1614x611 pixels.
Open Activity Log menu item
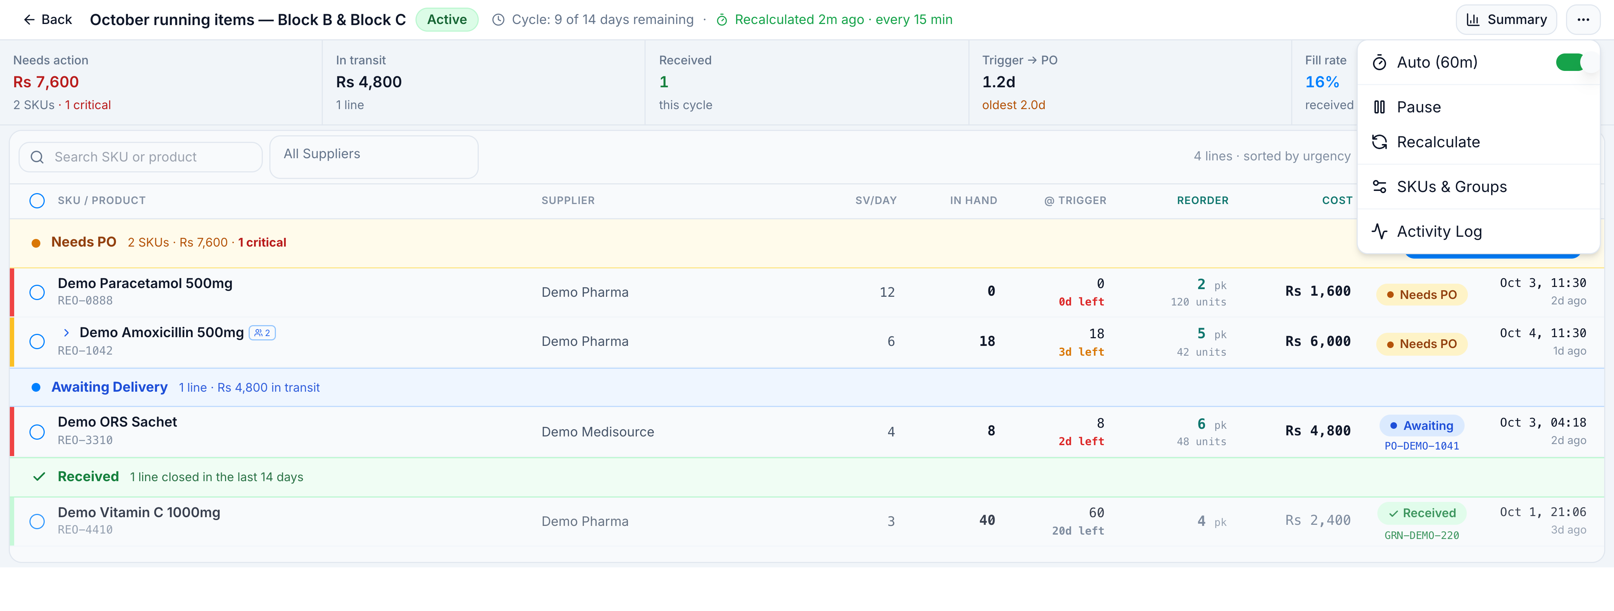tap(1478, 231)
